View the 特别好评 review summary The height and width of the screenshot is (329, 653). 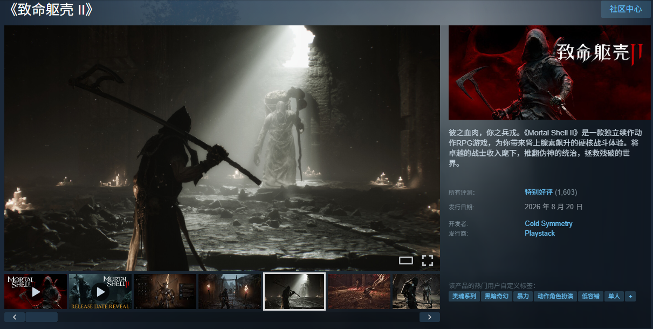coord(539,192)
